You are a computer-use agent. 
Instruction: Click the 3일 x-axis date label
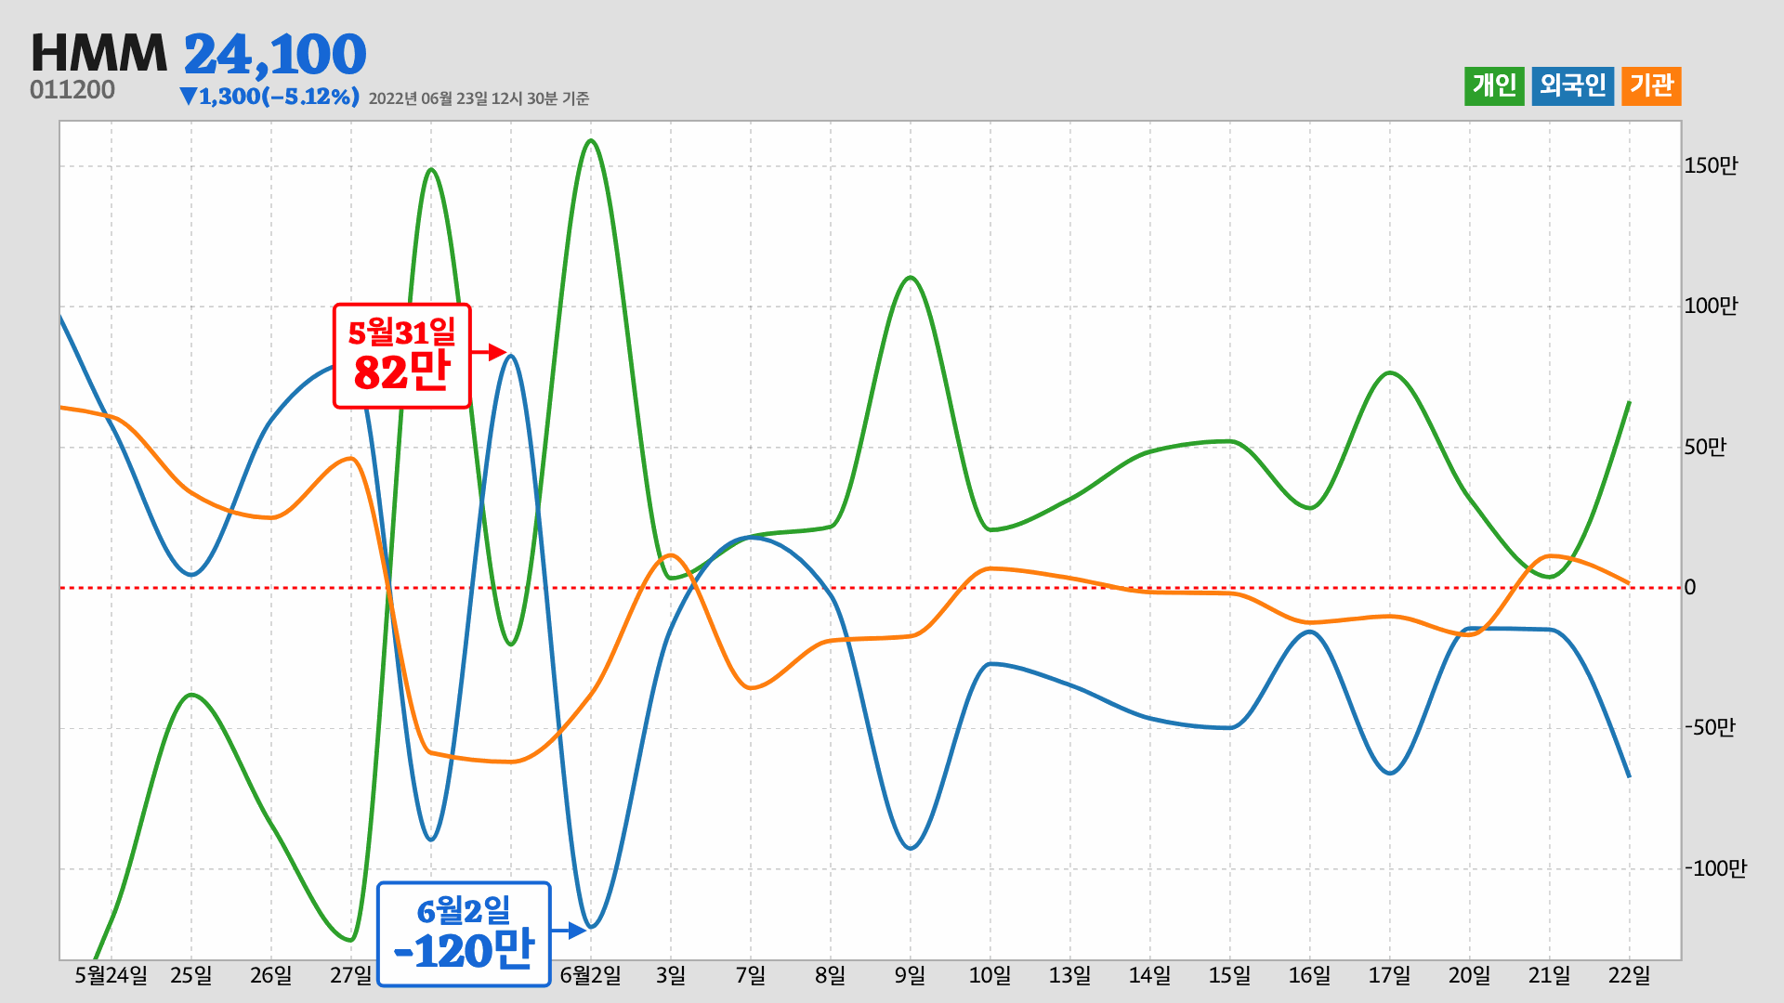tap(671, 976)
